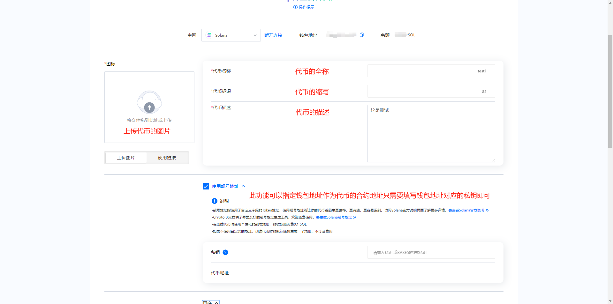Click the 代币描述 textarea

(431, 134)
